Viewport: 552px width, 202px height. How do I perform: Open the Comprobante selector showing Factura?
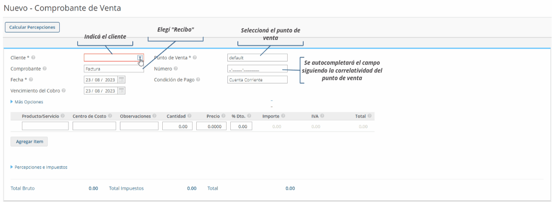coord(114,69)
